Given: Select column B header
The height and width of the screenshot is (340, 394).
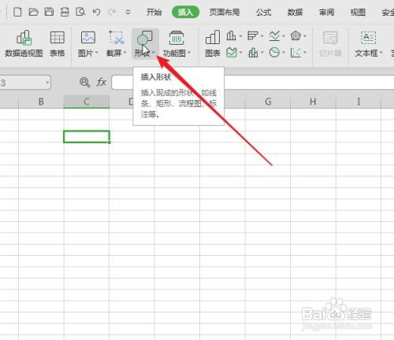Looking at the screenshot, I should tap(41, 102).
